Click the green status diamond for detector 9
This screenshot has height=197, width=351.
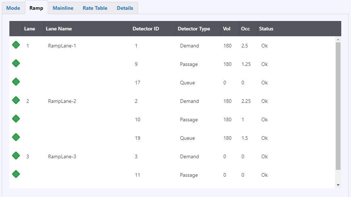pos(16,63)
